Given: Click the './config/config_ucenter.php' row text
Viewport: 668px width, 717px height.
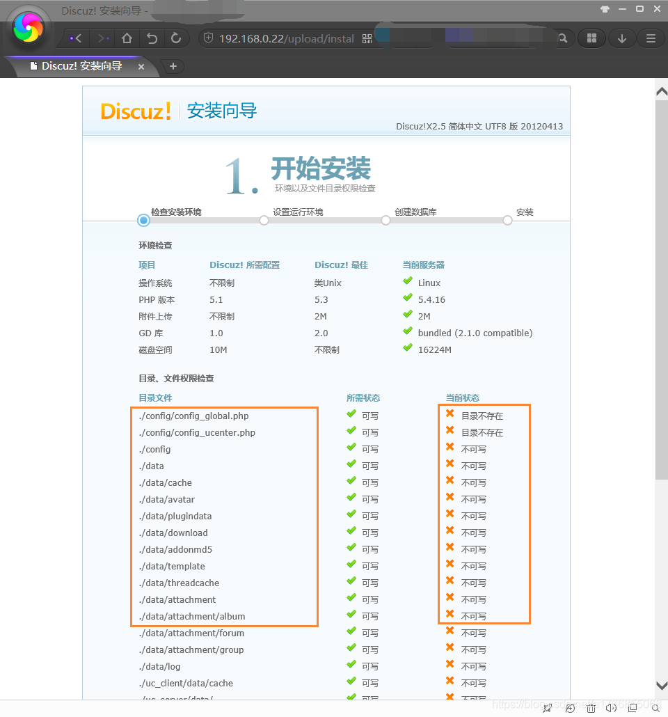Looking at the screenshot, I should 197,432.
